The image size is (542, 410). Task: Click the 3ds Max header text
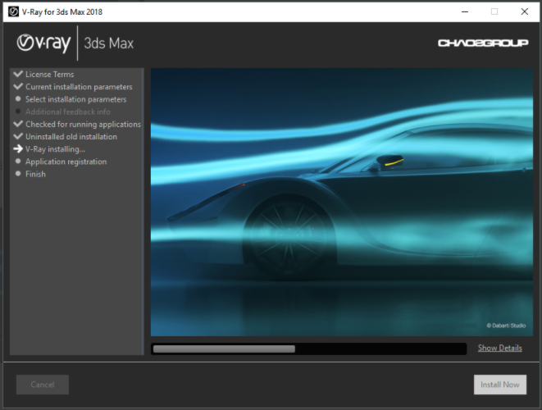(x=109, y=43)
